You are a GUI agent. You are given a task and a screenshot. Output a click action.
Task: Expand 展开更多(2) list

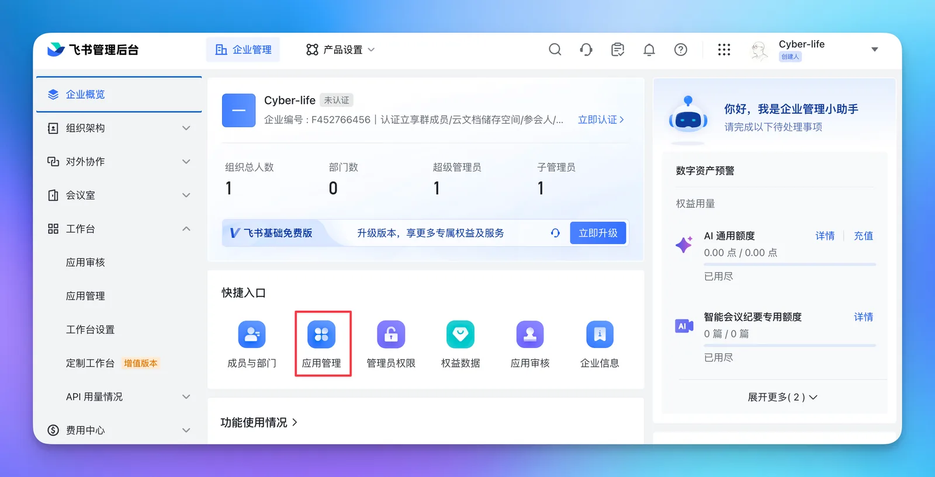coord(782,397)
